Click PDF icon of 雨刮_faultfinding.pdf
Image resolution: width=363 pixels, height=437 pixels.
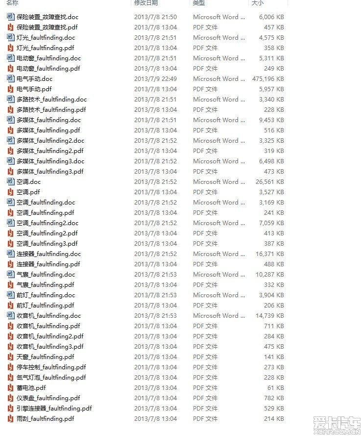[x=11, y=418]
